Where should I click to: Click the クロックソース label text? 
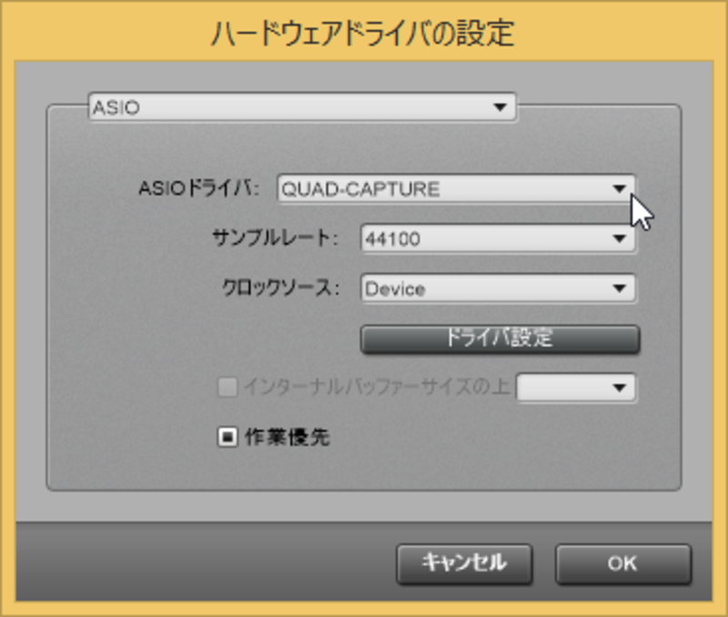coord(281,288)
